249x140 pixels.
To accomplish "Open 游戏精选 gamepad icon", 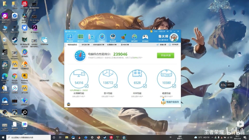I will (145, 38).
